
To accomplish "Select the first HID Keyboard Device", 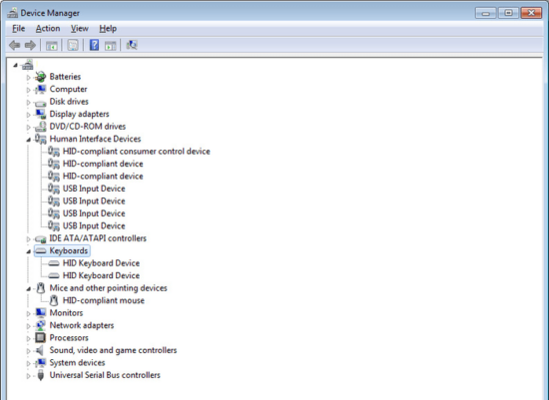I will pos(101,263).
